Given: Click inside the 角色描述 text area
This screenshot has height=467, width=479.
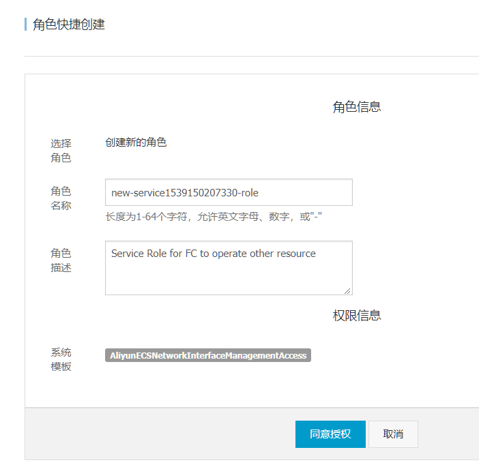Looking at the screenshot, I should pyautogui.click(x=229, y=268).
